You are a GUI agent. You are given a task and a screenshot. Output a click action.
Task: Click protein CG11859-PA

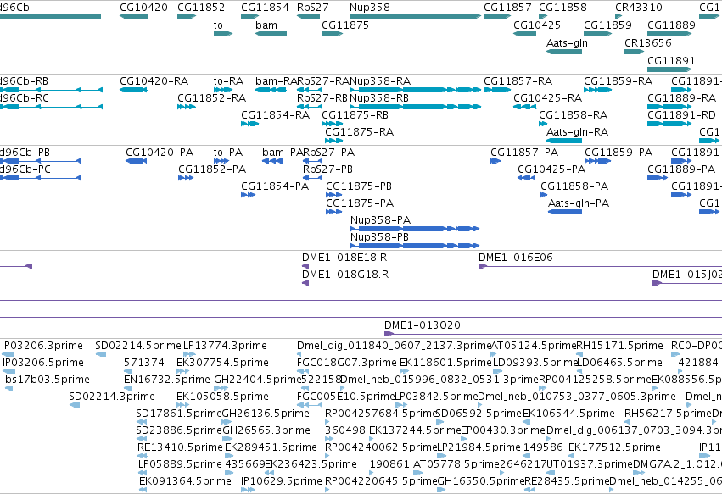(597, 161)
